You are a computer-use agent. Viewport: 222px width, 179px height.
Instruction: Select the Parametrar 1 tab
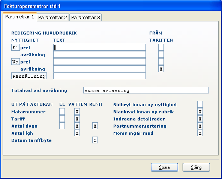[x=19, y=17]
